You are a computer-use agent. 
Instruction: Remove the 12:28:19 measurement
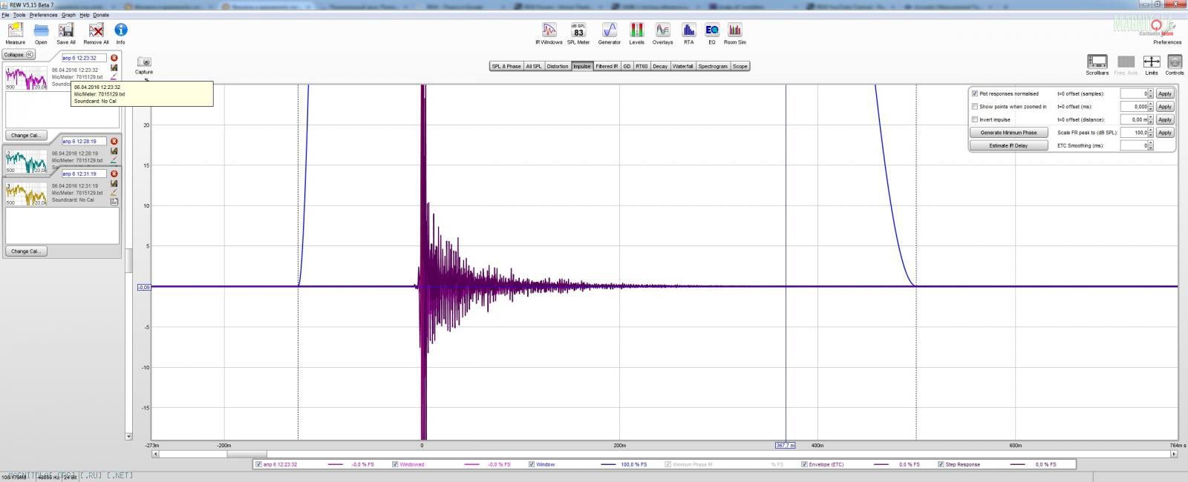click(114, 142)
